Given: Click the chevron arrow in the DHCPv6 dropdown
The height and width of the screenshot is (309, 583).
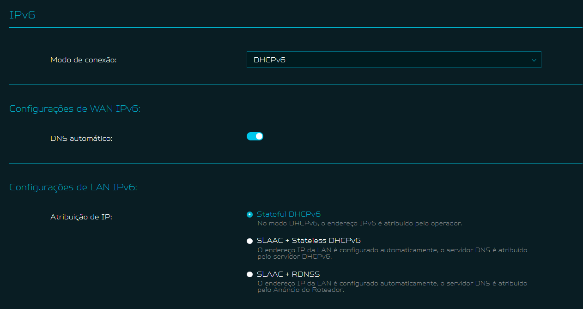Looking at the screenshot, I should click(534, 60).
